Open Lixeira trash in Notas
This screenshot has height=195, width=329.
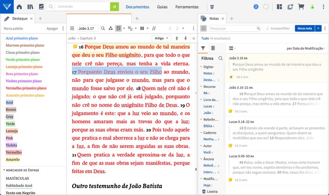(210, 192)
